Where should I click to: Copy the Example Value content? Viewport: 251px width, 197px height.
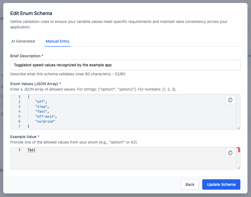(x=230, y=153)
